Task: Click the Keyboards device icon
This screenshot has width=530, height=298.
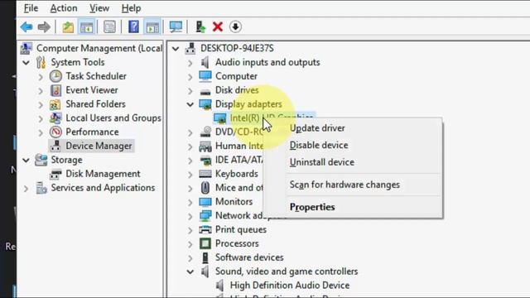Action: pyautogui.click(x=205, y=174)
